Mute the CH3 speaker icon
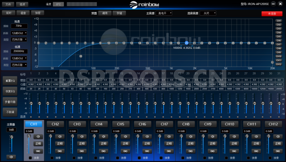The width and height of the screenshot is (286, 162). pyautogui.click(x=82, y=137)
